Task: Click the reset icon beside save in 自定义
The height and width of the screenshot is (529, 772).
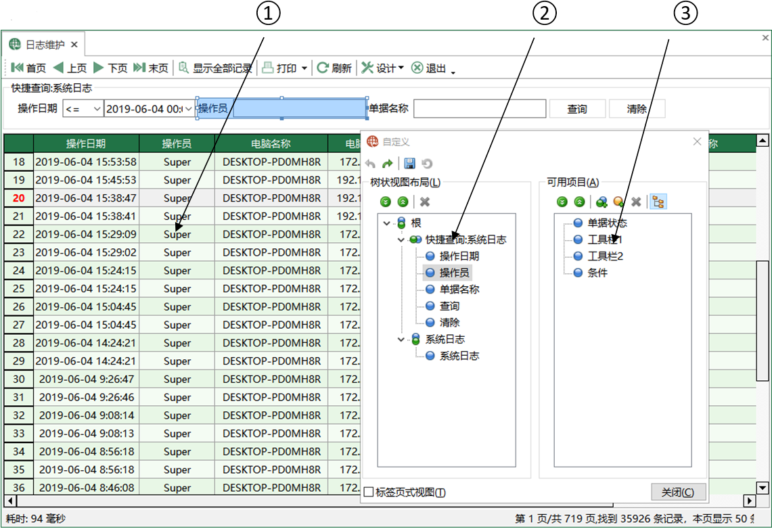Action: 427,164
